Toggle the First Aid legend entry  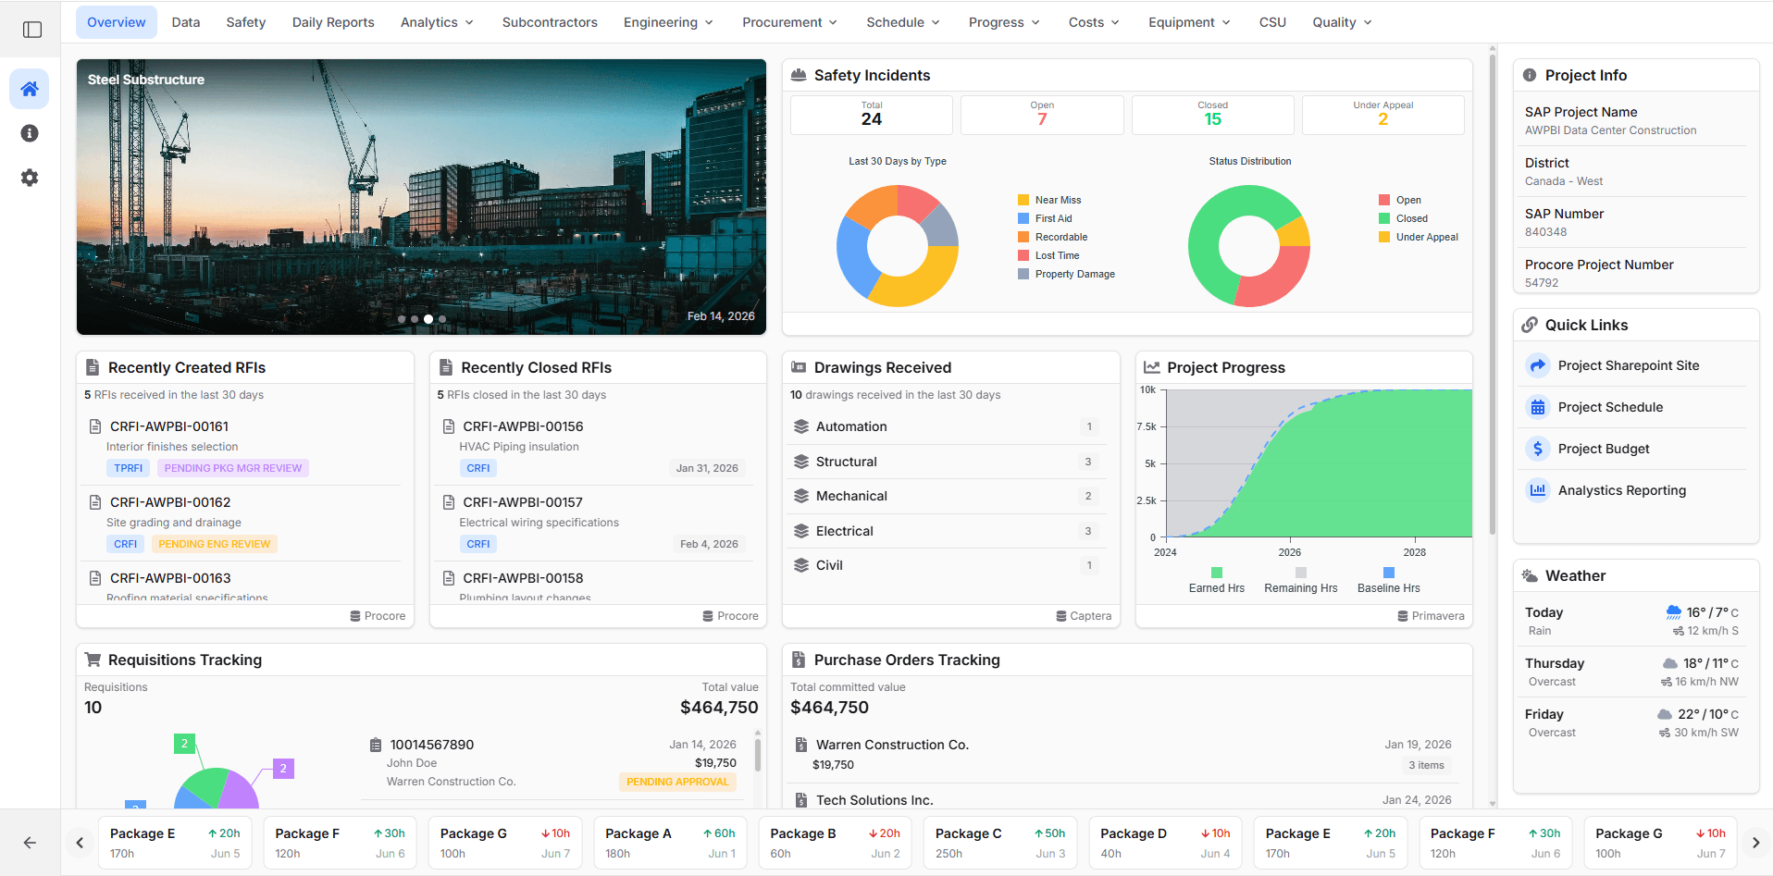tap(1045, 218)
